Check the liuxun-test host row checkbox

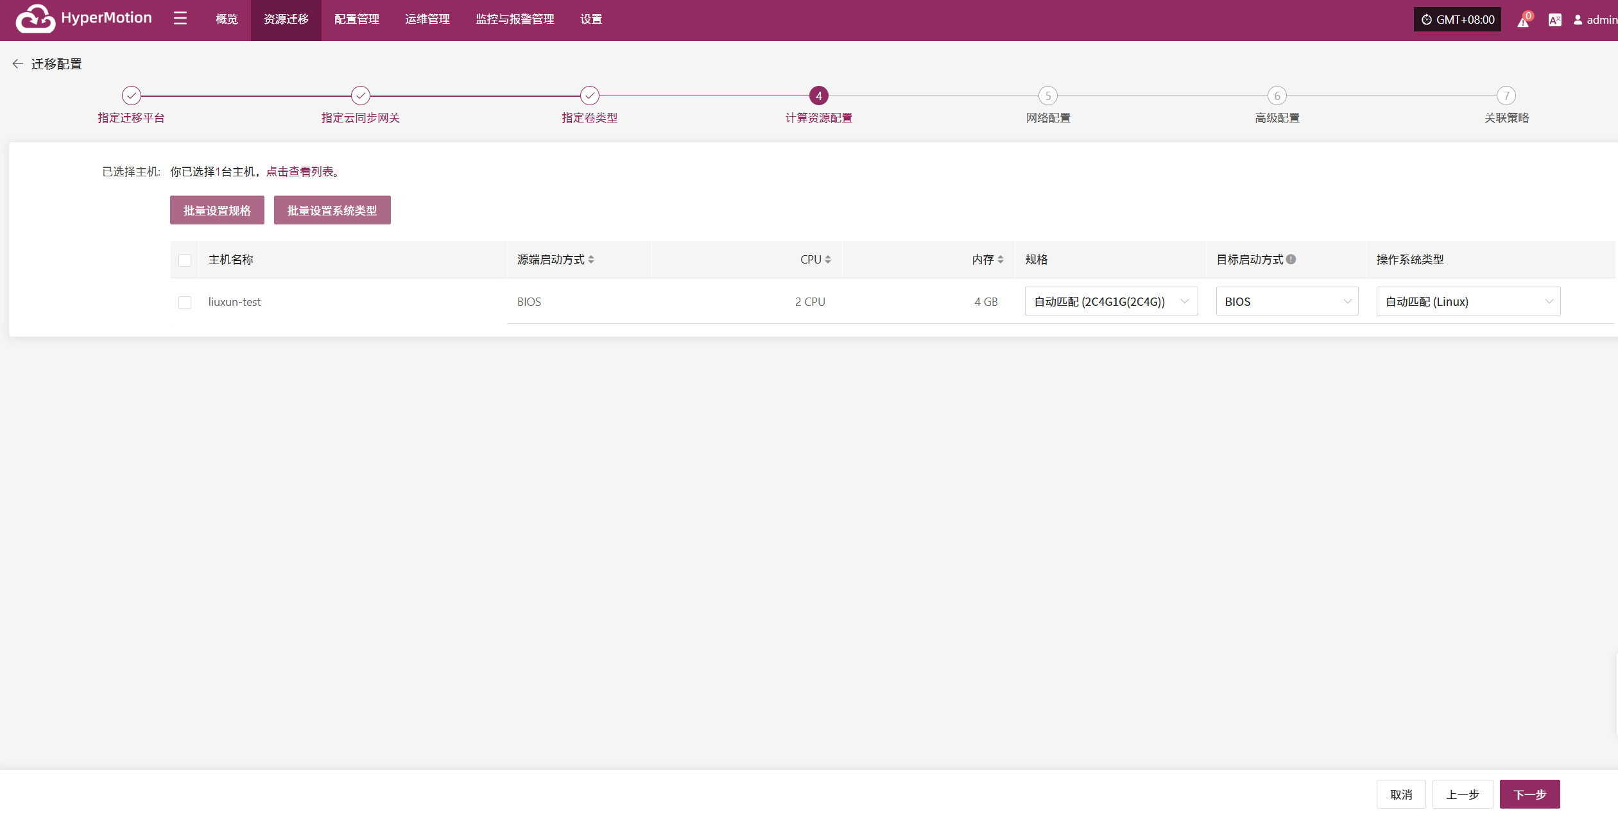pos(185,303)
